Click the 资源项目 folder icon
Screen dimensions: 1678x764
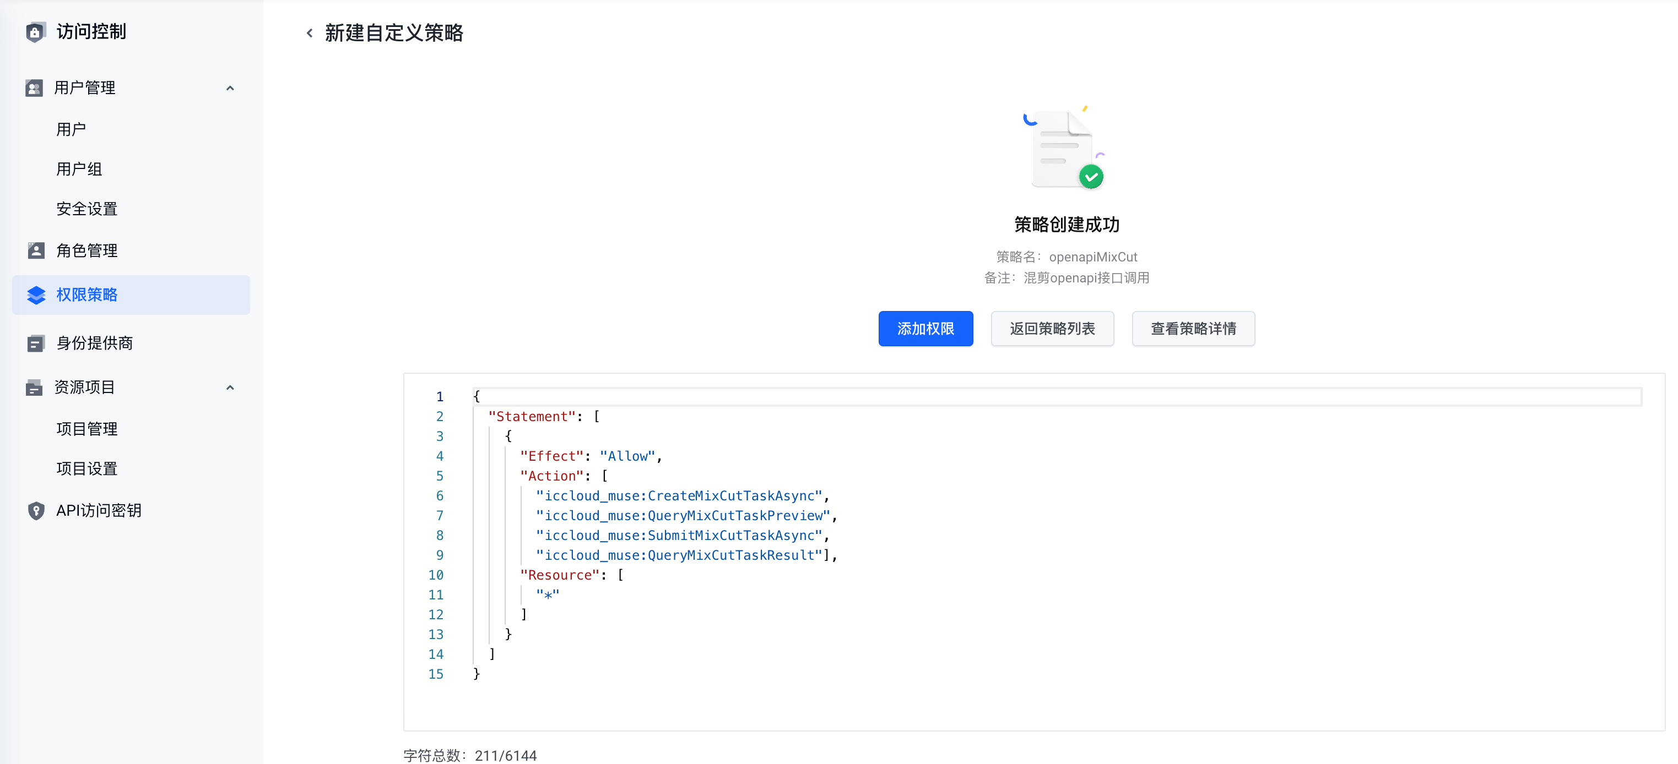click(34, 387)
